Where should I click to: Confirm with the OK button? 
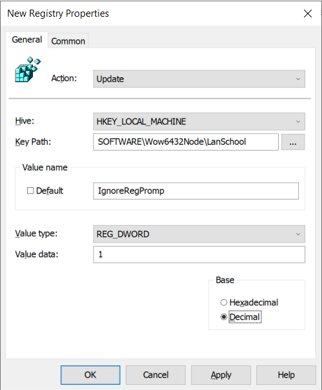tap(90, 375)
